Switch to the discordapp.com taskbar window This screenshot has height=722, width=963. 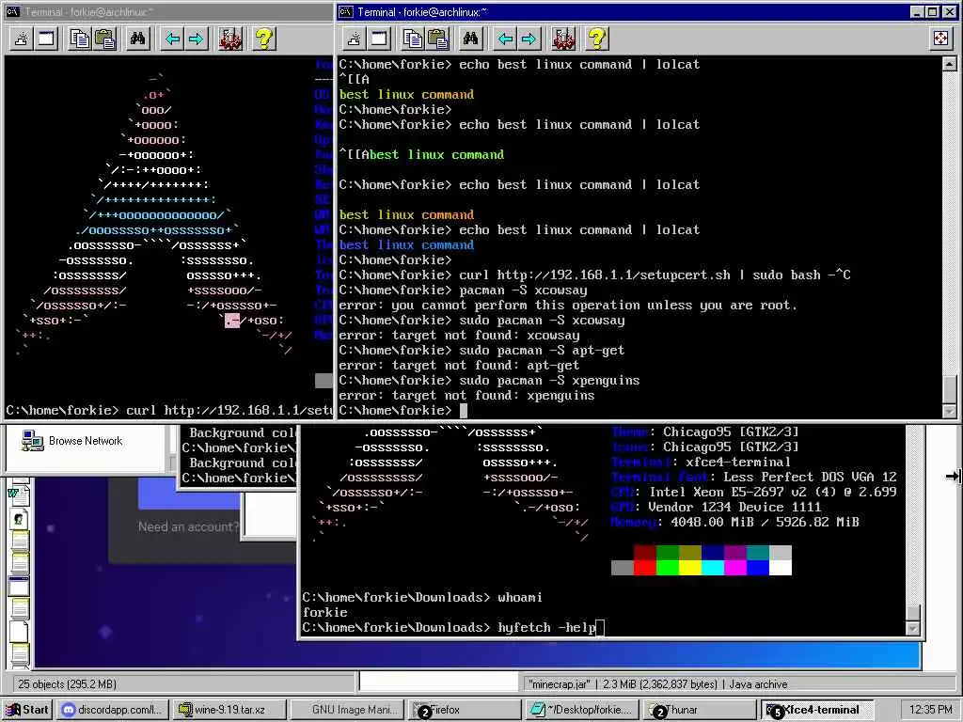click(113, 710)
